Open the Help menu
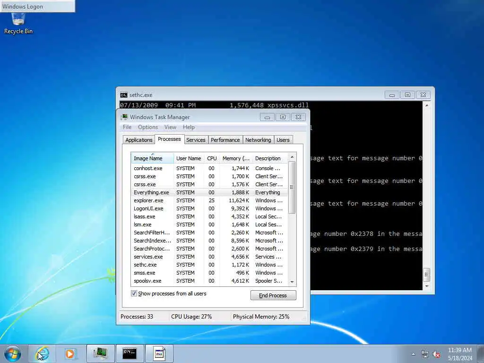Screen dimensions: 484x363 189,127
